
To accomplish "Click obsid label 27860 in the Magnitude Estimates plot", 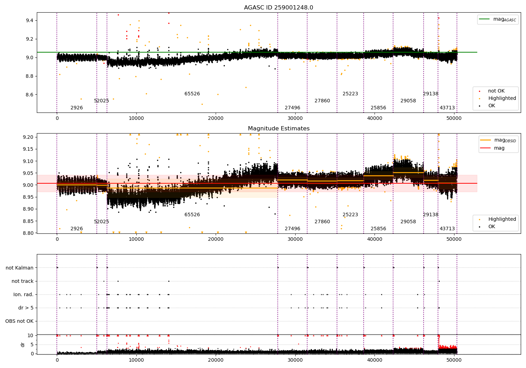I will click(322, 222).
